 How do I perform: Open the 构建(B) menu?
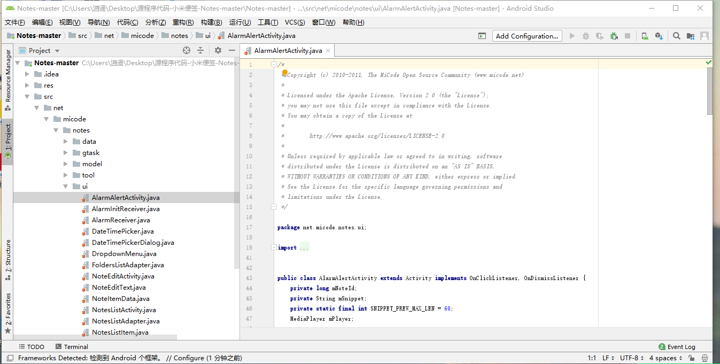point(211,22)
